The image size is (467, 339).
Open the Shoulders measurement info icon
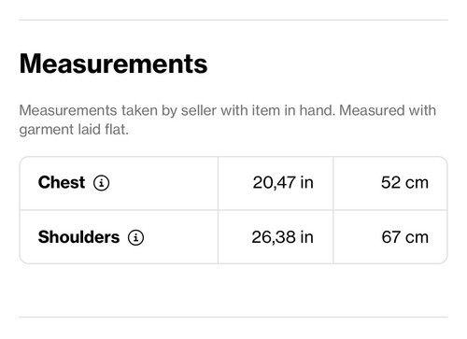click(x=135, y=237)
